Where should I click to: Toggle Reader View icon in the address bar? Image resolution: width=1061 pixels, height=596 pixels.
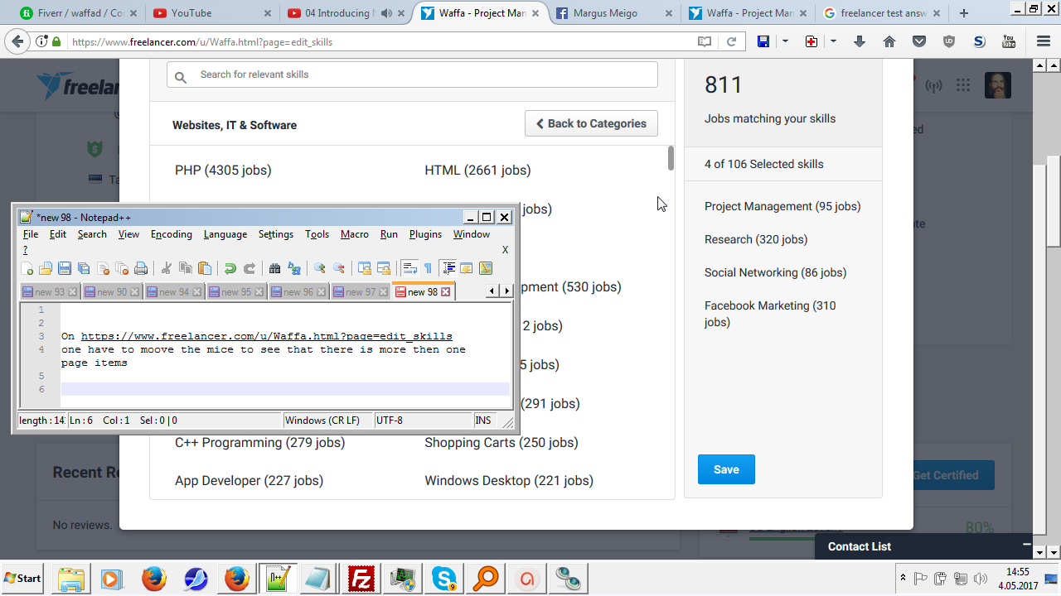pyautogui.click(x=705, y=41)
